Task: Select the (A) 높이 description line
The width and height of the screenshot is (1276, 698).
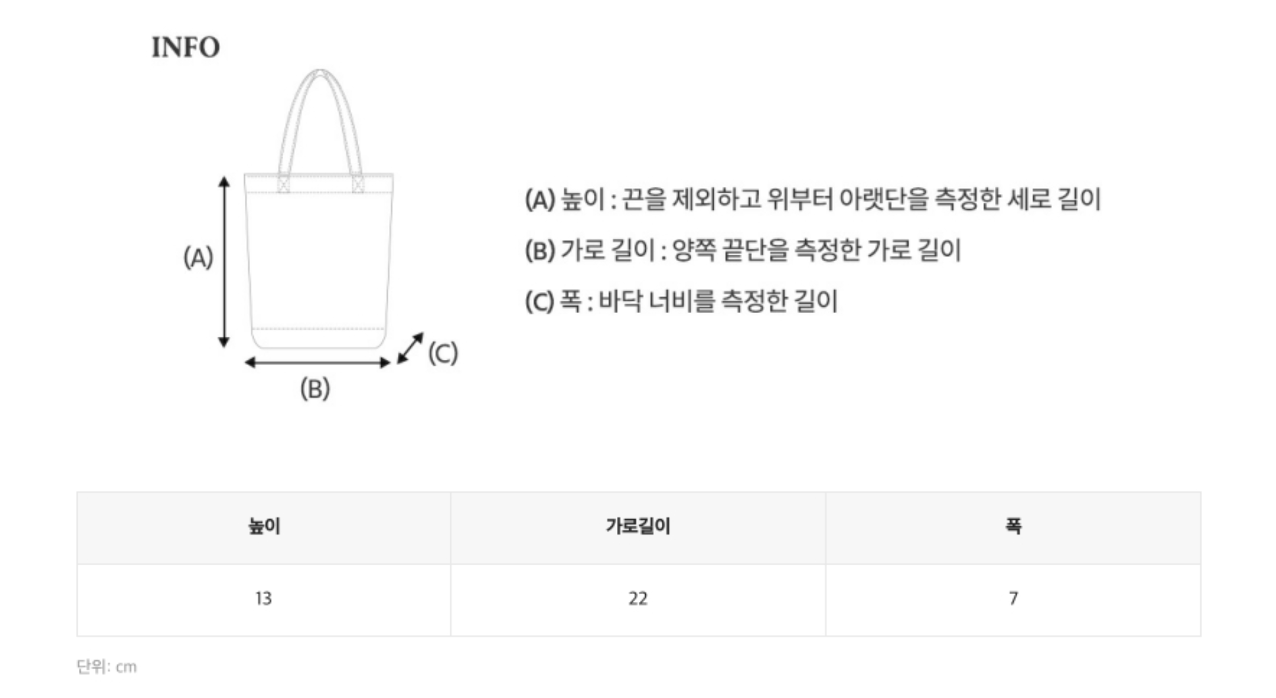Action: pyautogui.click(x=812, y=199)
